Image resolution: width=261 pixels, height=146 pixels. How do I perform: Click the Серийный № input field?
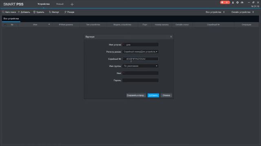[x=140, y=59]
